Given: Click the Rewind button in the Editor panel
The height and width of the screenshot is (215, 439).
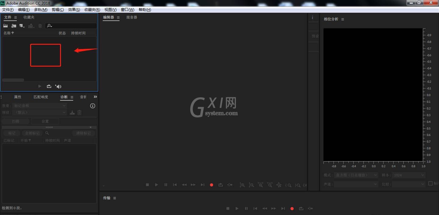Looking at the screenshot, I should tap(184, 185).
